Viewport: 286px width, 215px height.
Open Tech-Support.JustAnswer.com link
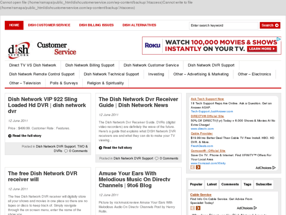pyautogui.click(x=212, y=111)
